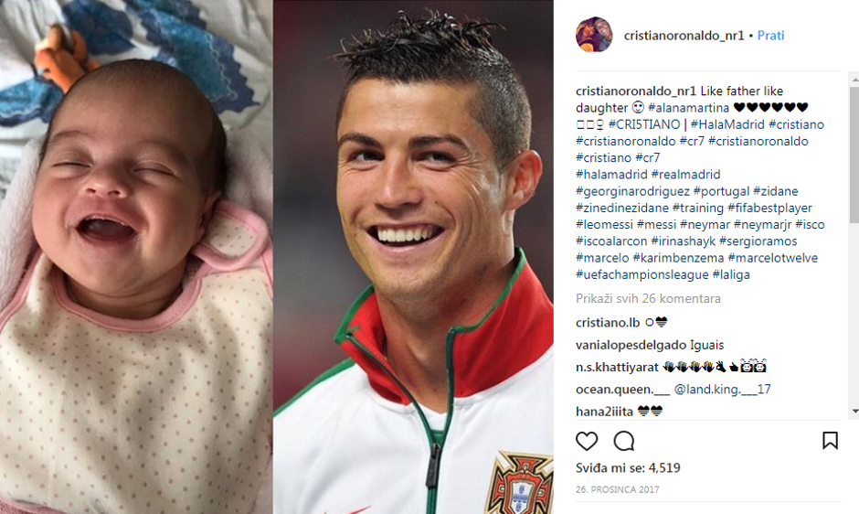The width and height of the screenshot is (859, 514).
Task: Click scrollbar down arrow in comments panel
Action: pos(854,411)
